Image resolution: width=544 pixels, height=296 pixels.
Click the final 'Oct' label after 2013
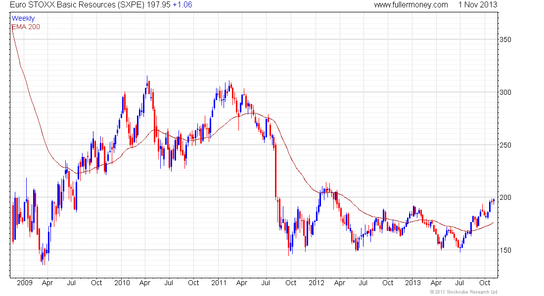point(485,283)
